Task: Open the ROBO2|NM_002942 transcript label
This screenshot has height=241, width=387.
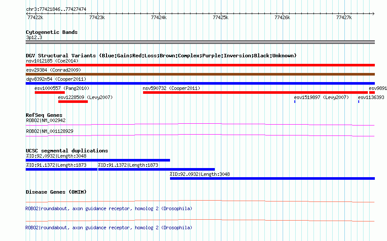Action: click(46, 121)
